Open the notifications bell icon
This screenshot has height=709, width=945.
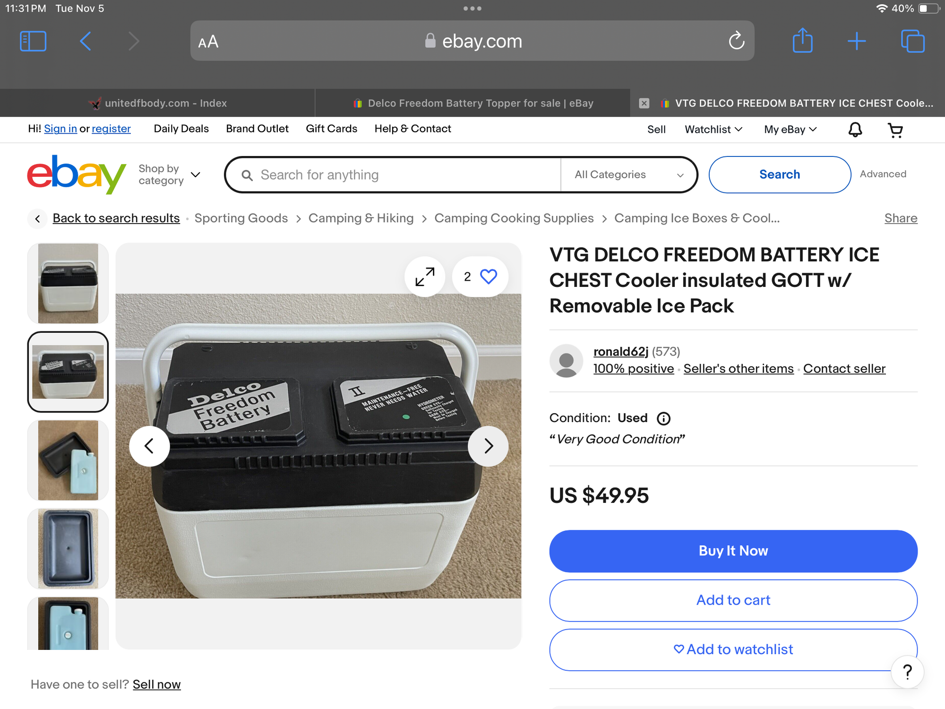point(855,130)
